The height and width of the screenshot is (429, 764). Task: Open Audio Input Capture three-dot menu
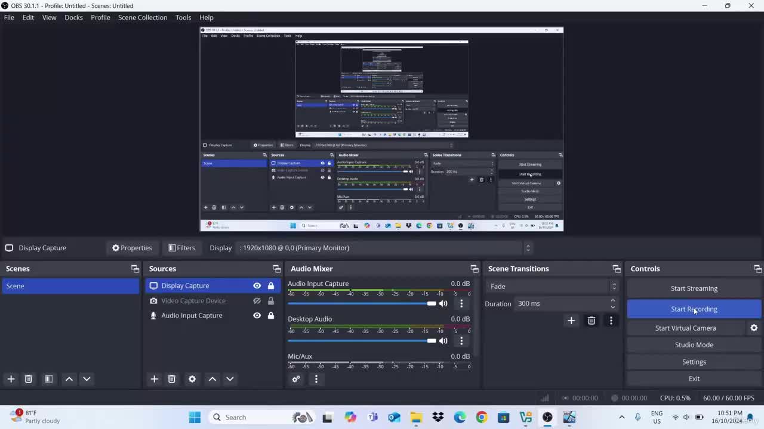pyautogui.click(x=461, y=304)
